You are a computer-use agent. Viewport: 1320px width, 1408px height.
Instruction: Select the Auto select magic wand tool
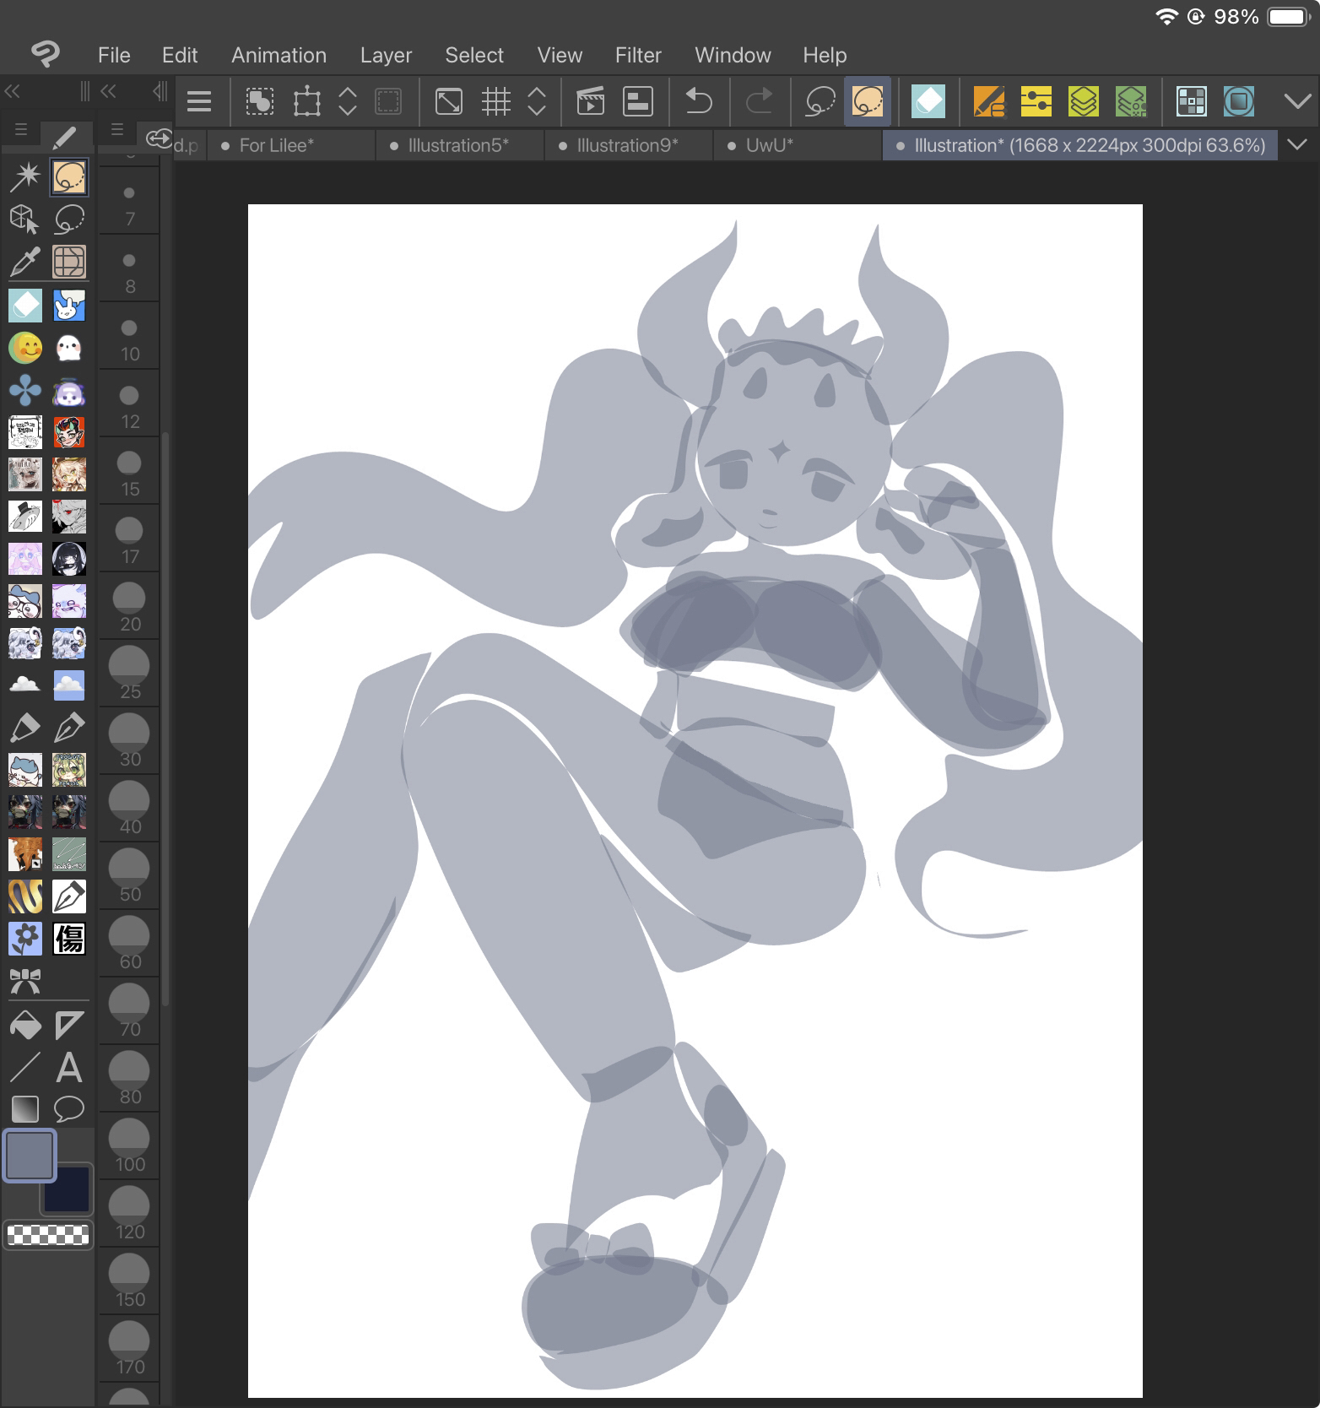tap(24, 176)
